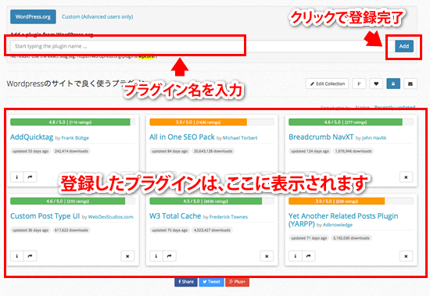Click the share arrow on the YARPP card
This screenshot has width=430, height=296.
pos(309,256)
